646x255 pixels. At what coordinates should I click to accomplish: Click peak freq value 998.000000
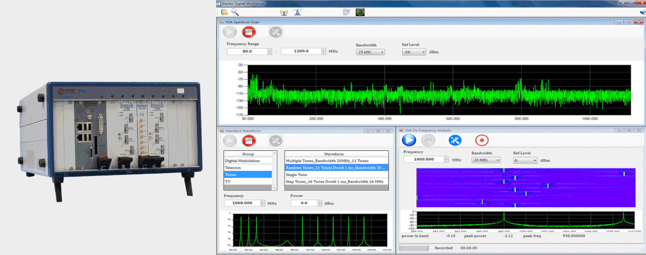573,236
